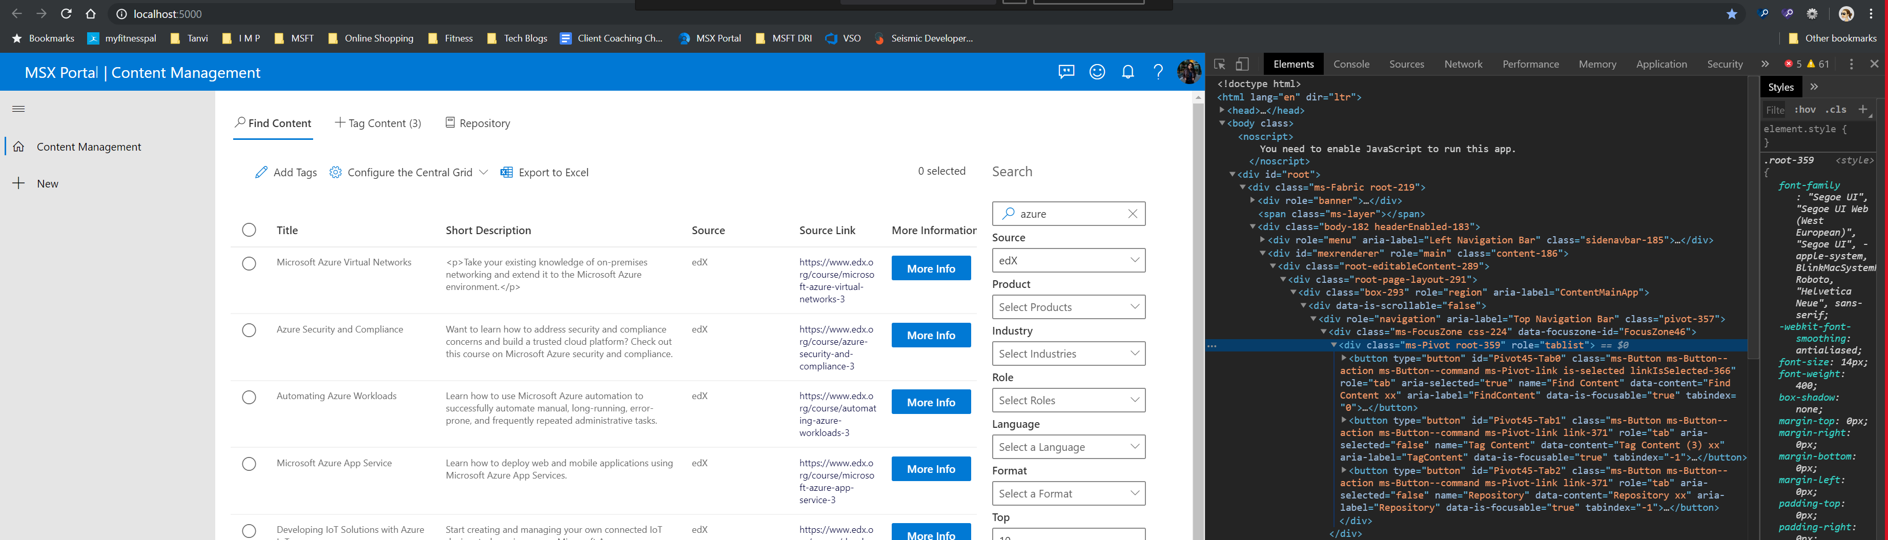
Task: Add new style rule plus icon
Action: tap(1862, 110)
